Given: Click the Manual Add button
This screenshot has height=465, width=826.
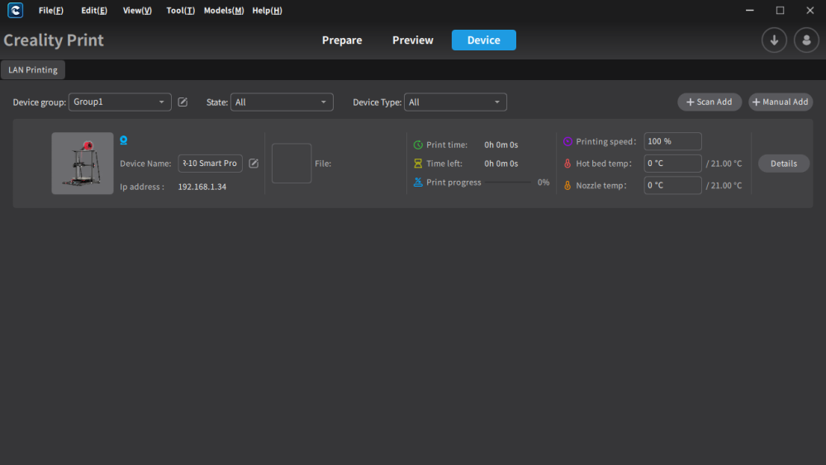Looking at the screenshot, I should (781, 102).
